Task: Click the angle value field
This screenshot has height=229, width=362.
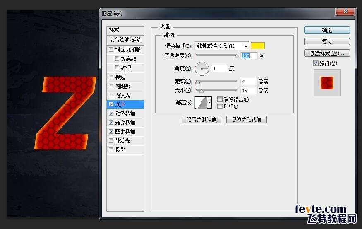Action: tap(219, 69)
